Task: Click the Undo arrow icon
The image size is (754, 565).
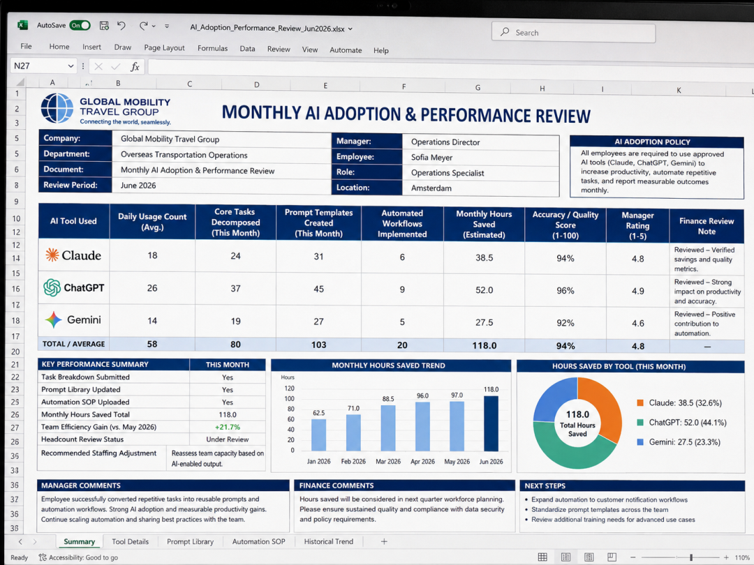Action: tap(121, 26)
